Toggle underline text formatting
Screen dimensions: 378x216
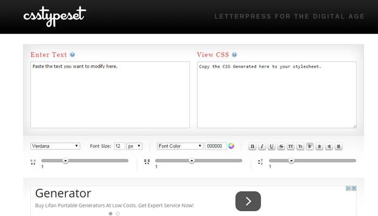[272, 146]
